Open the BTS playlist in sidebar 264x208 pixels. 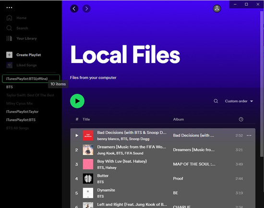click(10, 87)
